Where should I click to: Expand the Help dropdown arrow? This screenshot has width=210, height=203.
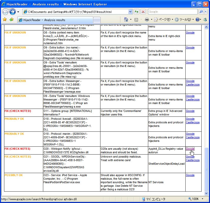tap(201, 20)
